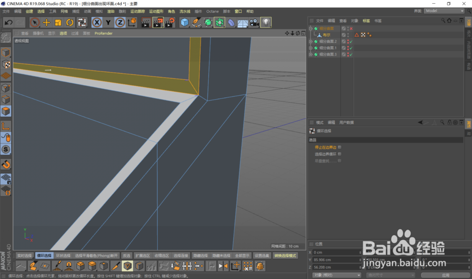Click the Snap magnet icon
472x279 pixels.
click(x=6, y=164)
